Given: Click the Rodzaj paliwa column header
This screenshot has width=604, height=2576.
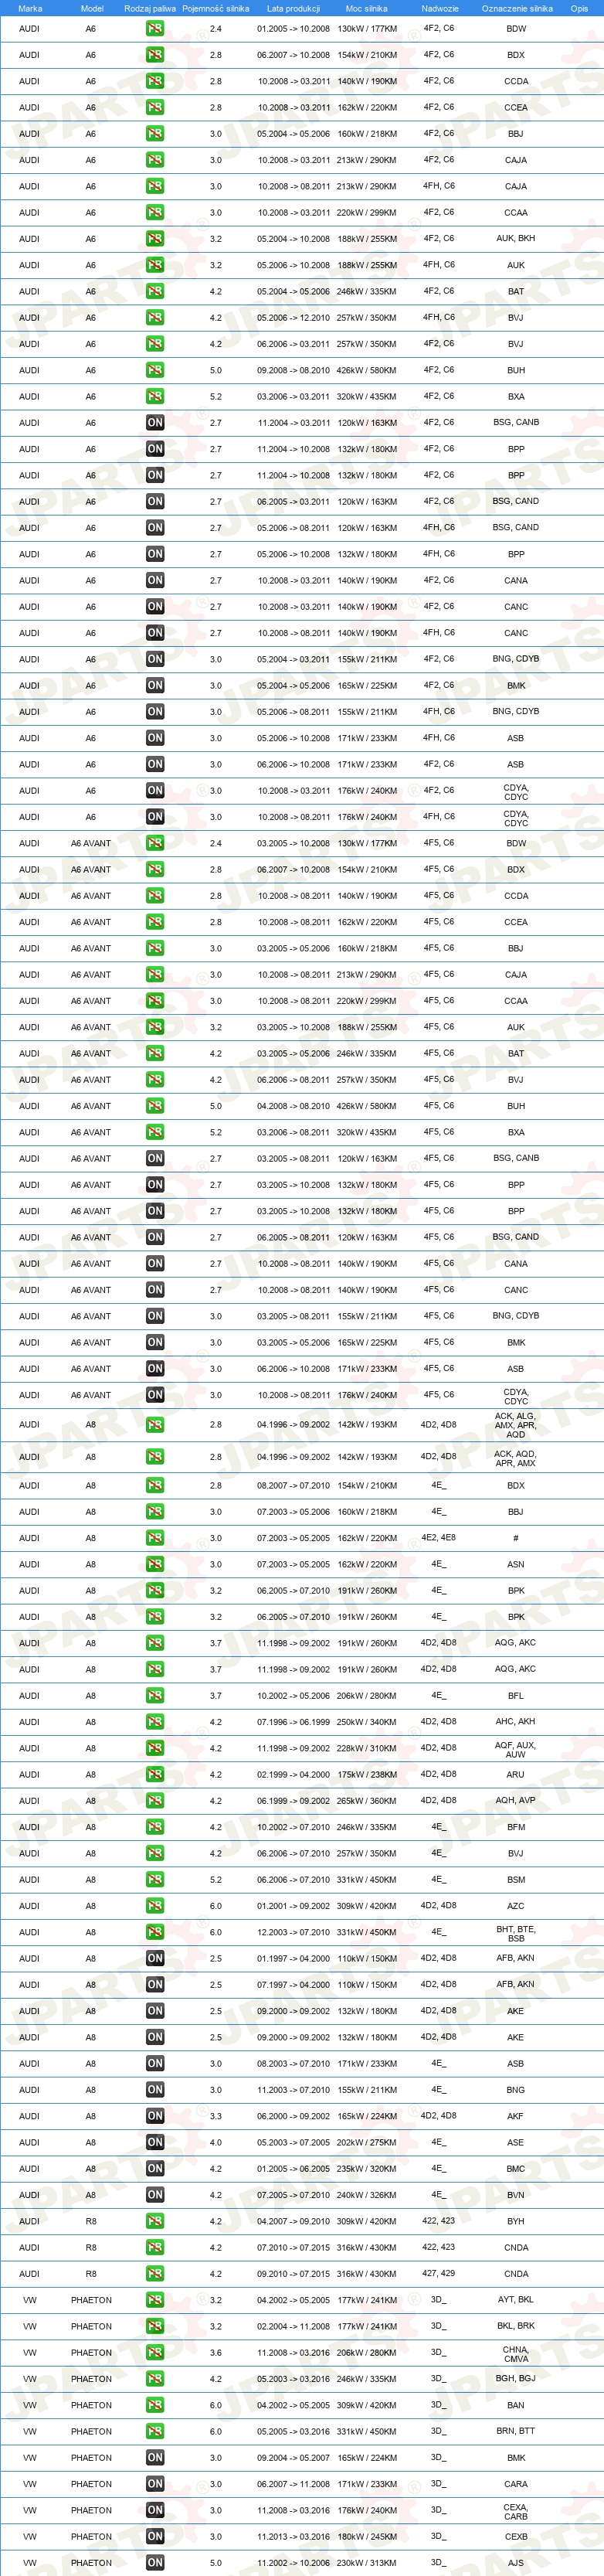Looking at the screenshot, I should point(150,8).
